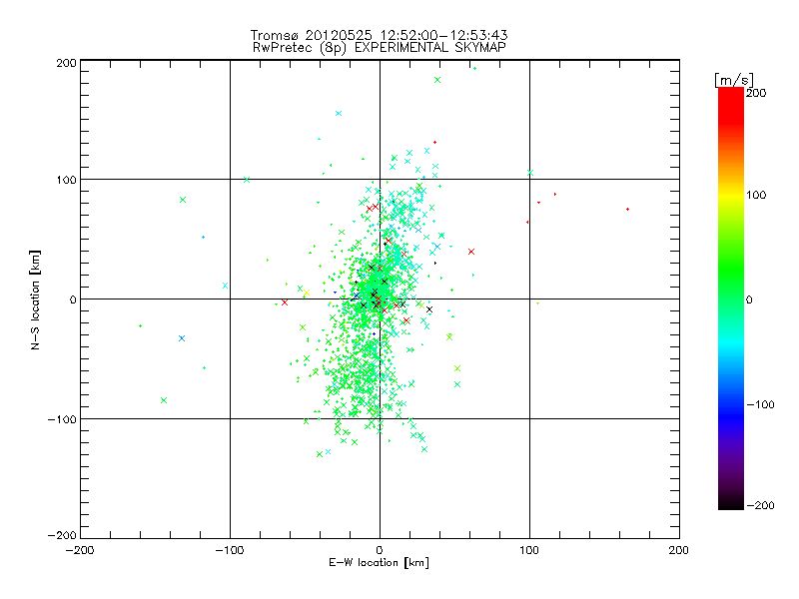Click colorbar tick label "-200"
This screenshot has height=599, width=799.
tap(760, 505)
